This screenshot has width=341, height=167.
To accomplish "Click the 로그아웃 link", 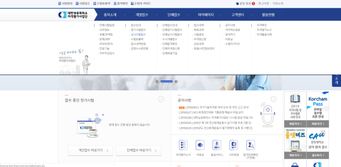I will click(x=263, y=4).
